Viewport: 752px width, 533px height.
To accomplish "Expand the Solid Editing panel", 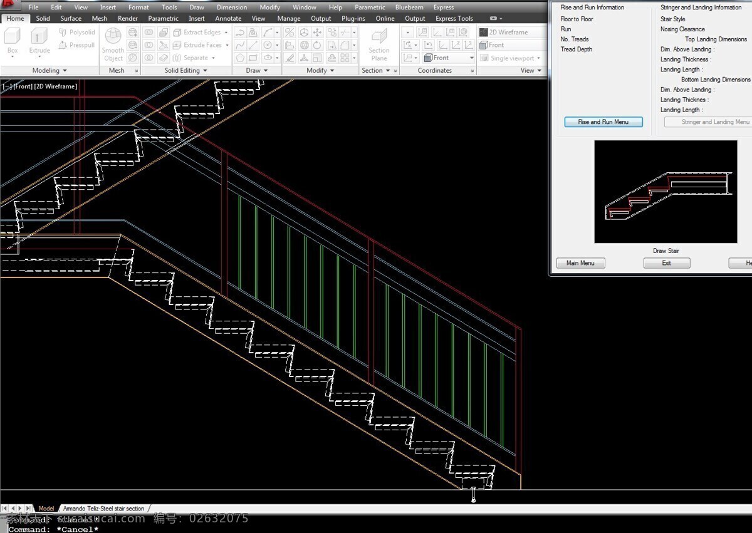I will (x=185, y=71).
